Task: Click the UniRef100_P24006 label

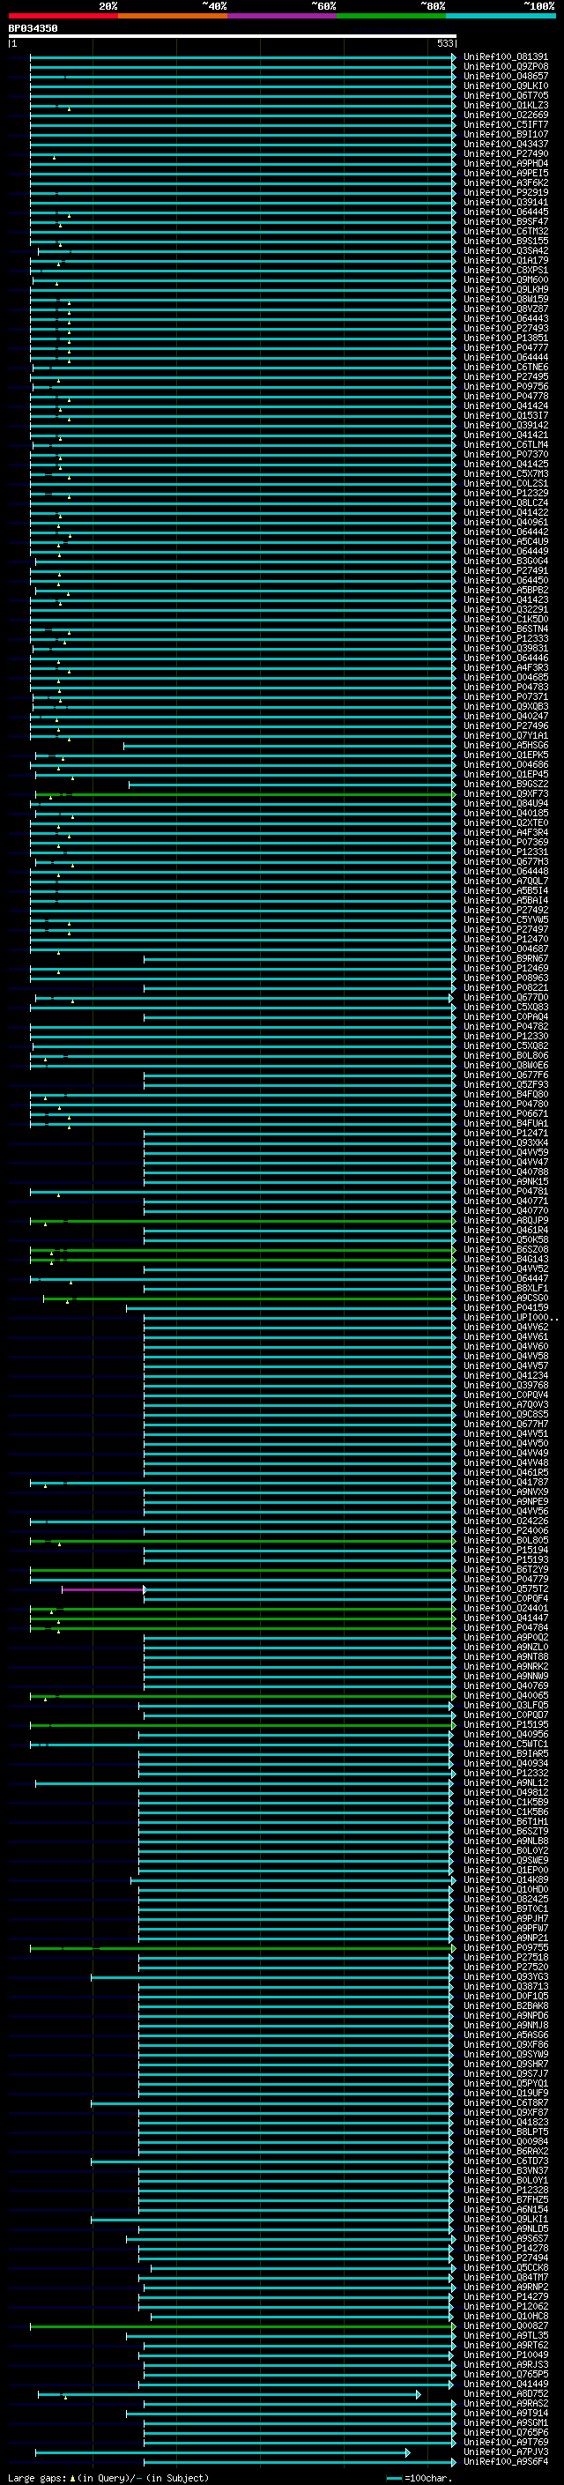Action: click(x=506, y=1531)
